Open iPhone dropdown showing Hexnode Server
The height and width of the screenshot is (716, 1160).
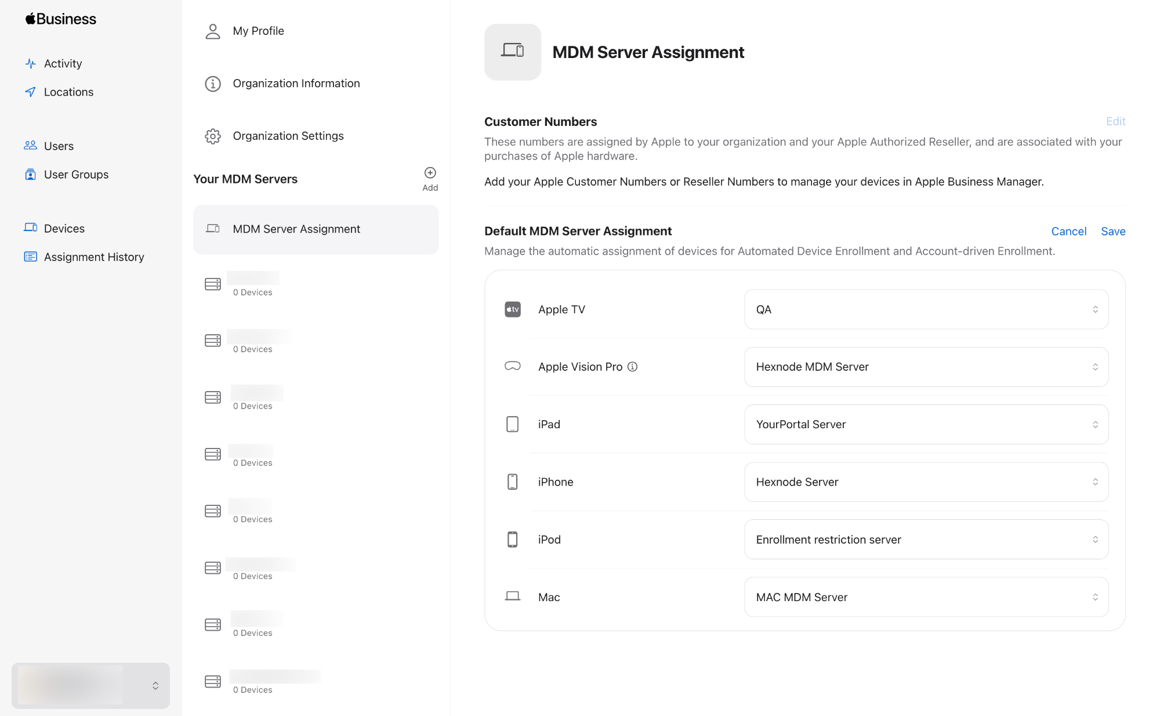[926, 482]
